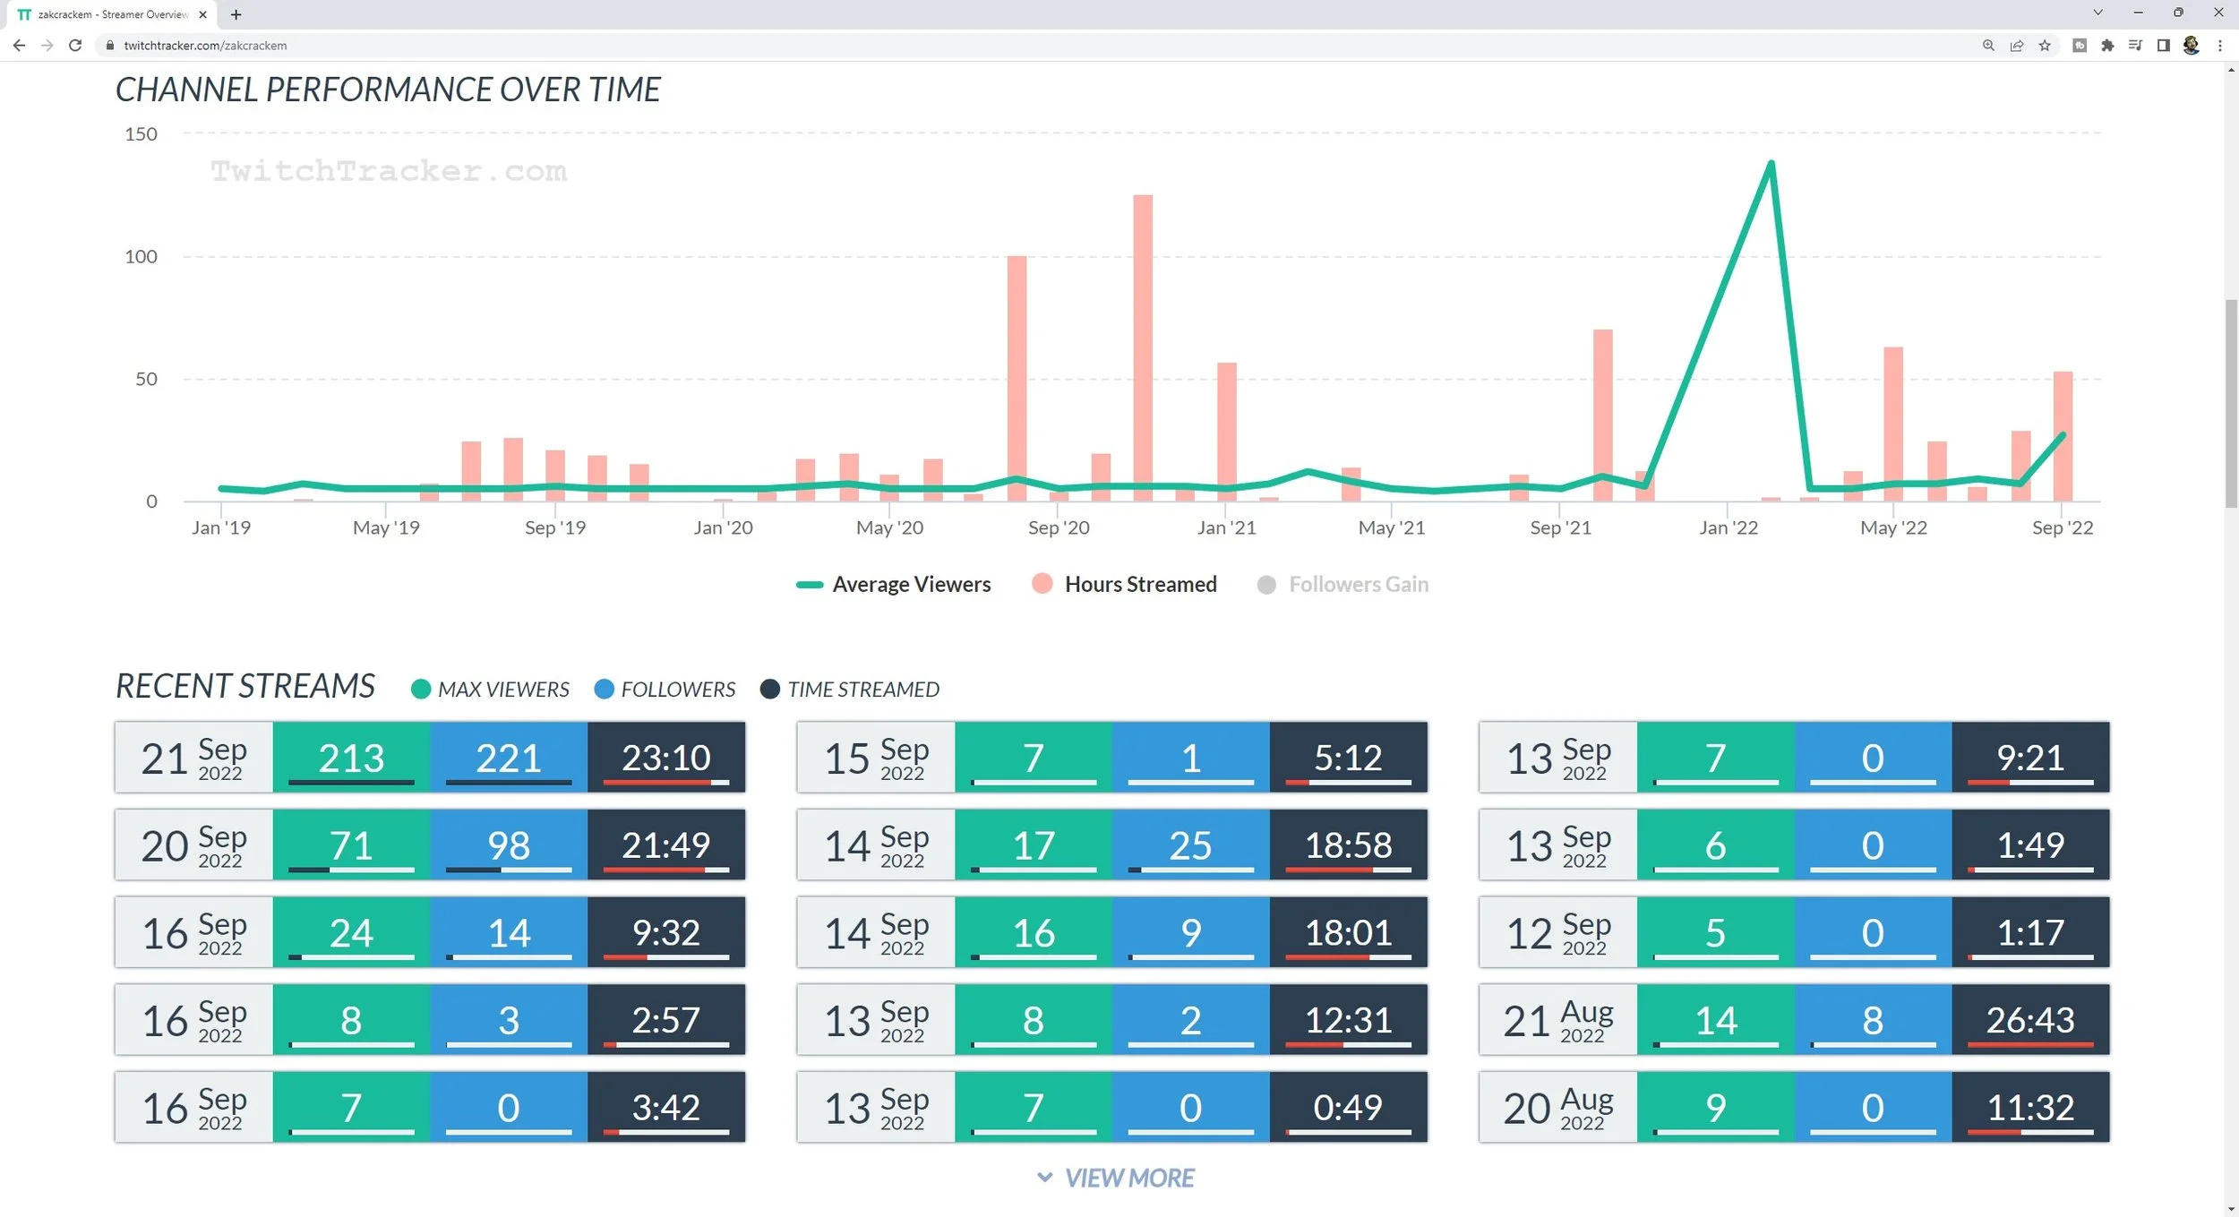Click the TIME STREAMED dark color dot
The width and height of the screenshot is (2239, 1217).
coord(769,690)
